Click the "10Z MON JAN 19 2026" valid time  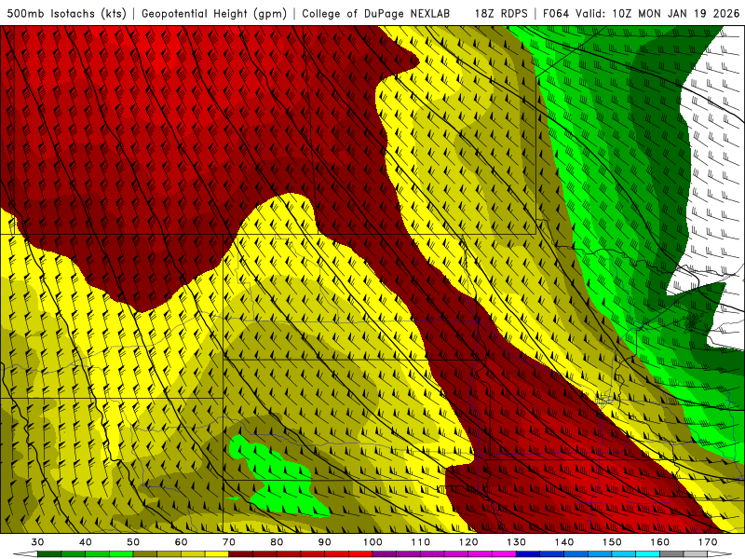point(676,13)
